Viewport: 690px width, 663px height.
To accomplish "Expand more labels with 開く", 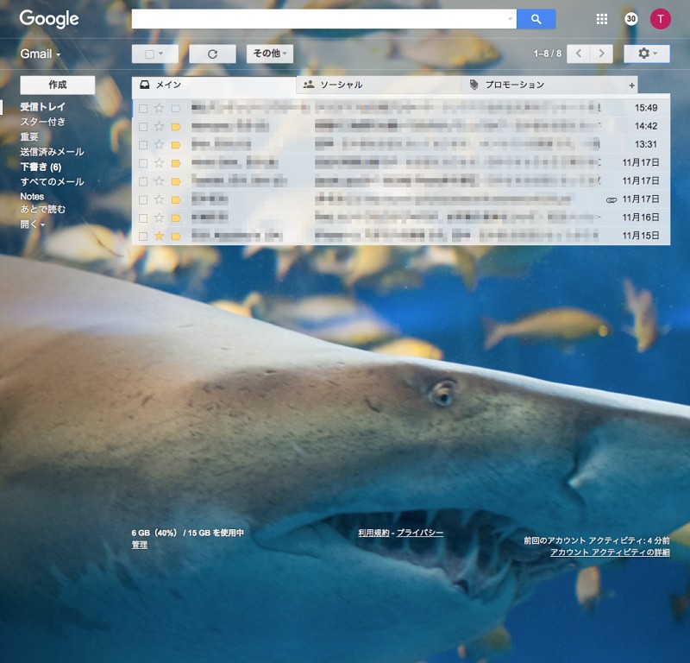I will [x=32, y=224].
